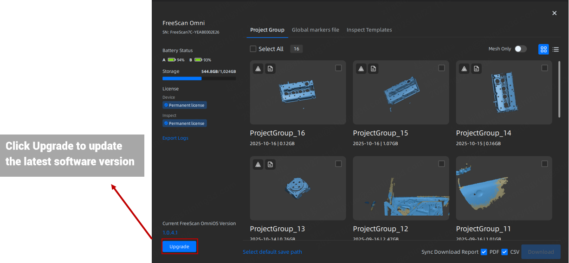
Task: Click the 2025-10-15 | 0.16GB details text
Action: [478, 144]
